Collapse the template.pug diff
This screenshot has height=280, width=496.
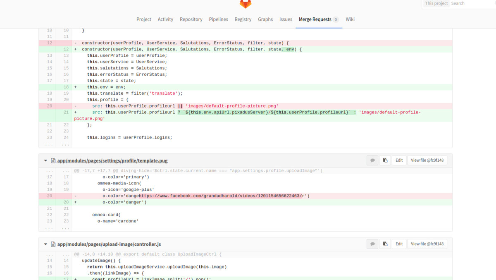coord(45,160)
